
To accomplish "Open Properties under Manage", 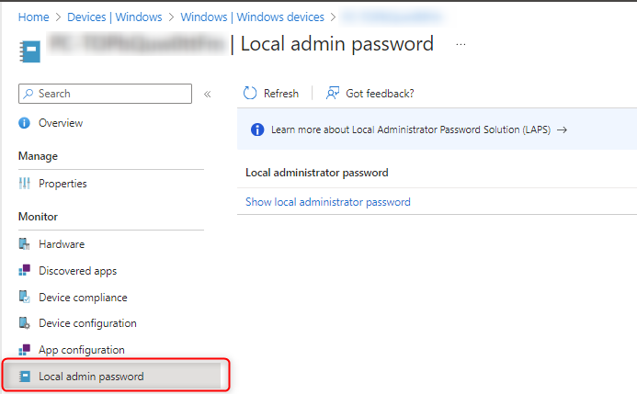I will tap(63, 184).
